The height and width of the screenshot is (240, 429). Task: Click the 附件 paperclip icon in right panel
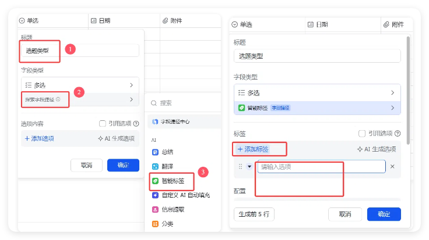[x=386, y=24]
